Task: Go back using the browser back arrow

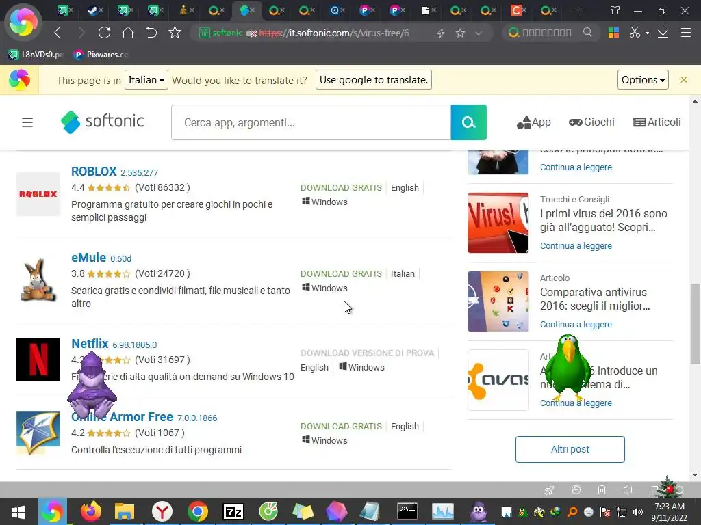Action: pyautogui.click(x=58, y=33)
